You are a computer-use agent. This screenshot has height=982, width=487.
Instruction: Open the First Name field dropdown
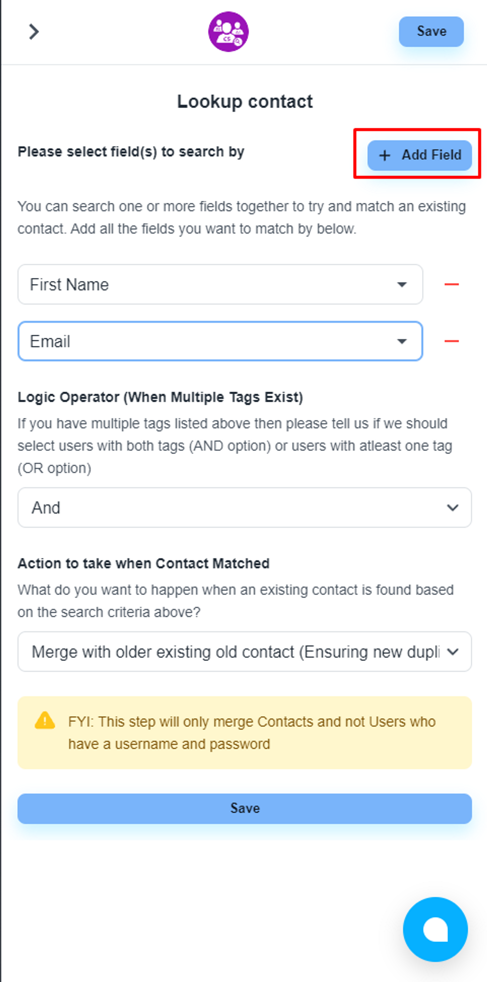(220, 285)
